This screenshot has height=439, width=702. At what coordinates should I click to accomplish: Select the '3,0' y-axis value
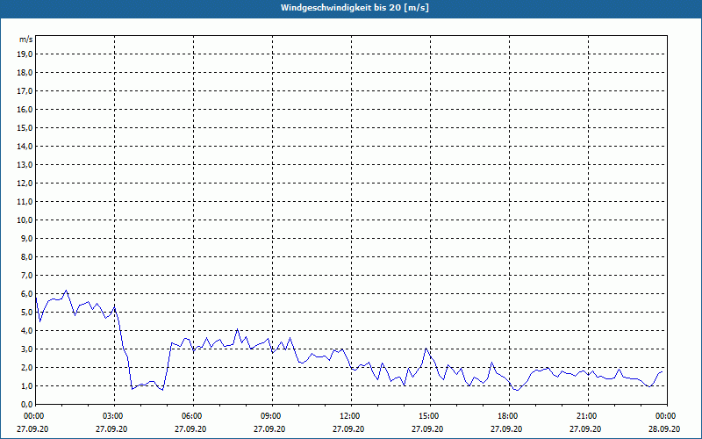click(x=26, y=349)
